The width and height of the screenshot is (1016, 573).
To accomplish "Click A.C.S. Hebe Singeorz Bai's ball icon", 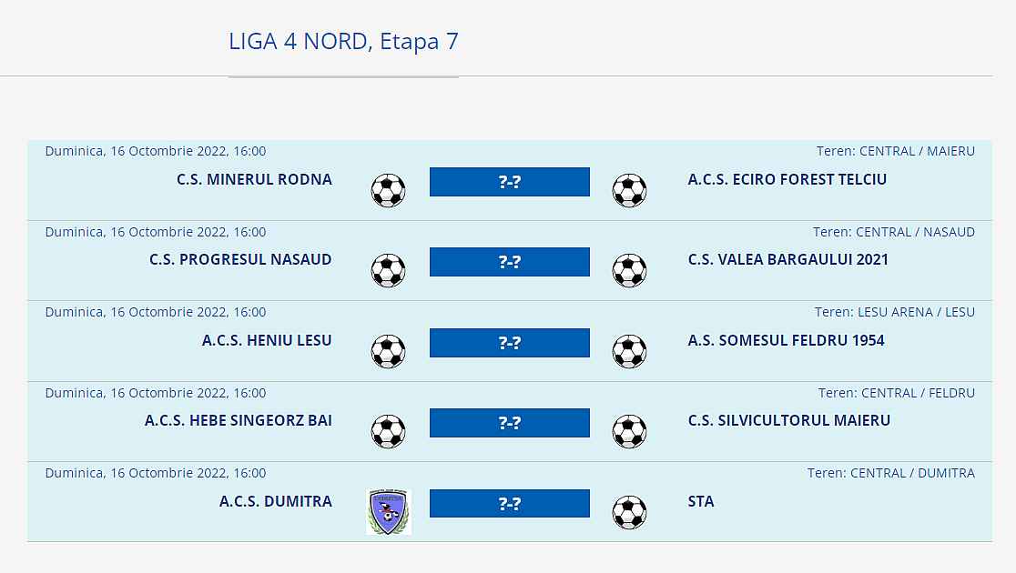I will pos(388,432).
